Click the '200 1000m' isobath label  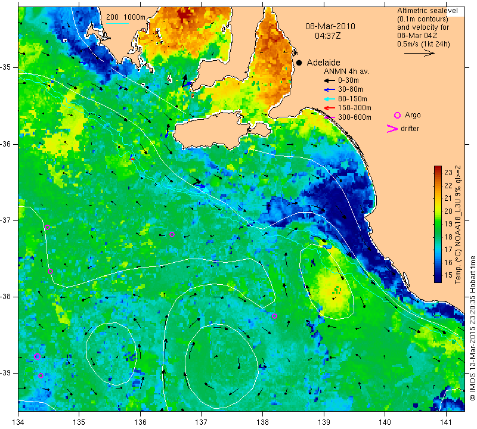coord(126,17)
